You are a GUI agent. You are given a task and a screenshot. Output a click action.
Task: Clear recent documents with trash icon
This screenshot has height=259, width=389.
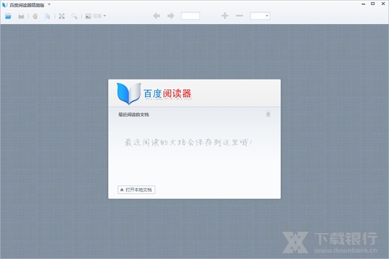pos(268,114)
